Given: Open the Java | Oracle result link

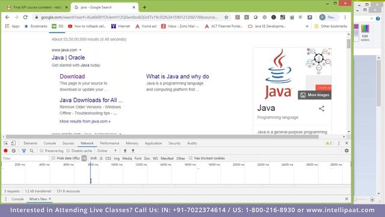Looking at the screenshot, I should point(68,58).
